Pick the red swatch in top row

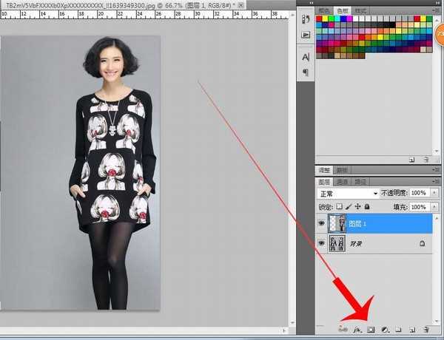click(x=320, y=18)
